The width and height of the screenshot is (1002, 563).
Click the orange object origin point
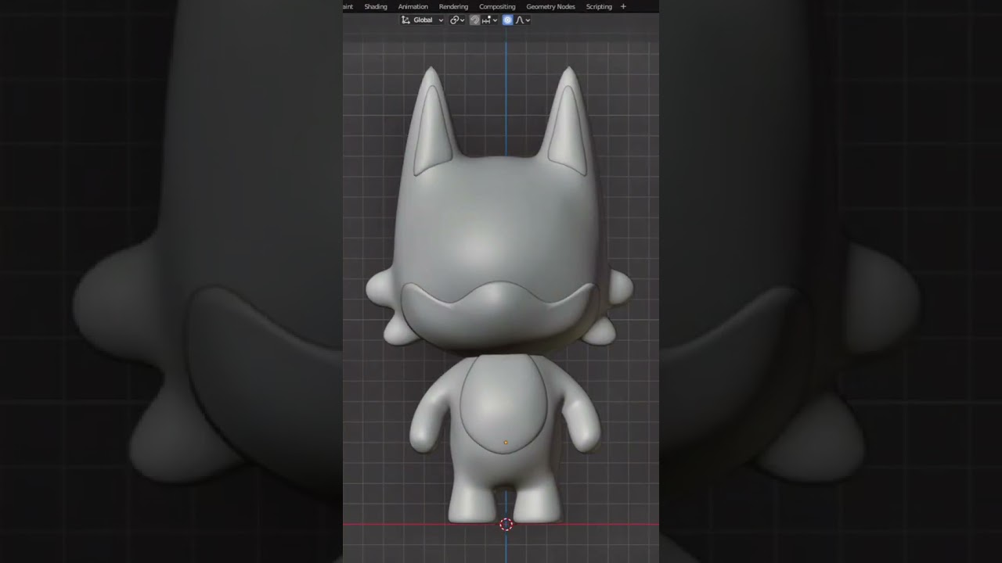[x=506, y=443]
